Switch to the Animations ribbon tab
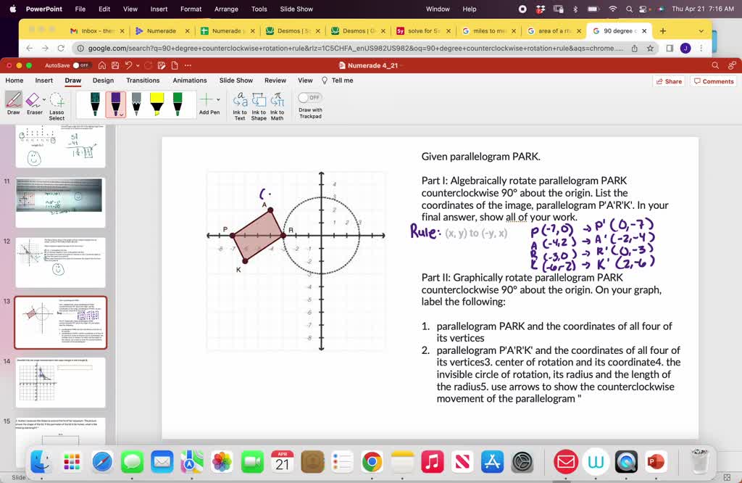This screenshot has height=483, width=742. coord(189,80)
